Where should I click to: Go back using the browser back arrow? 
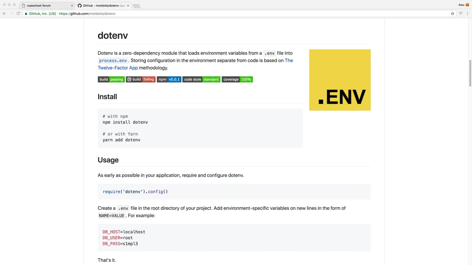pyautogui.click(x=4, y=13)
